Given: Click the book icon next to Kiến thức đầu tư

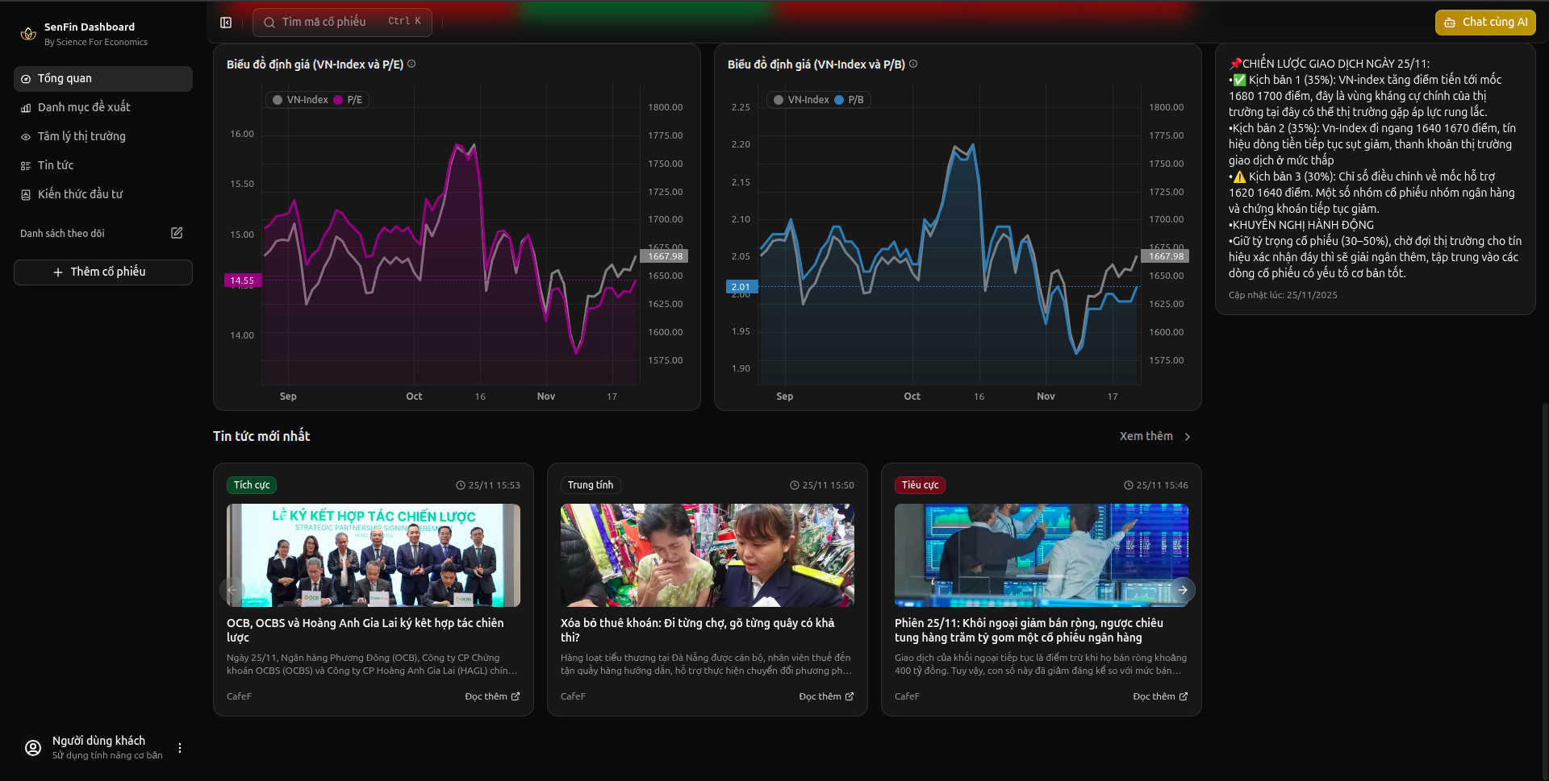Looking at the screenshot, I should 24,194.
